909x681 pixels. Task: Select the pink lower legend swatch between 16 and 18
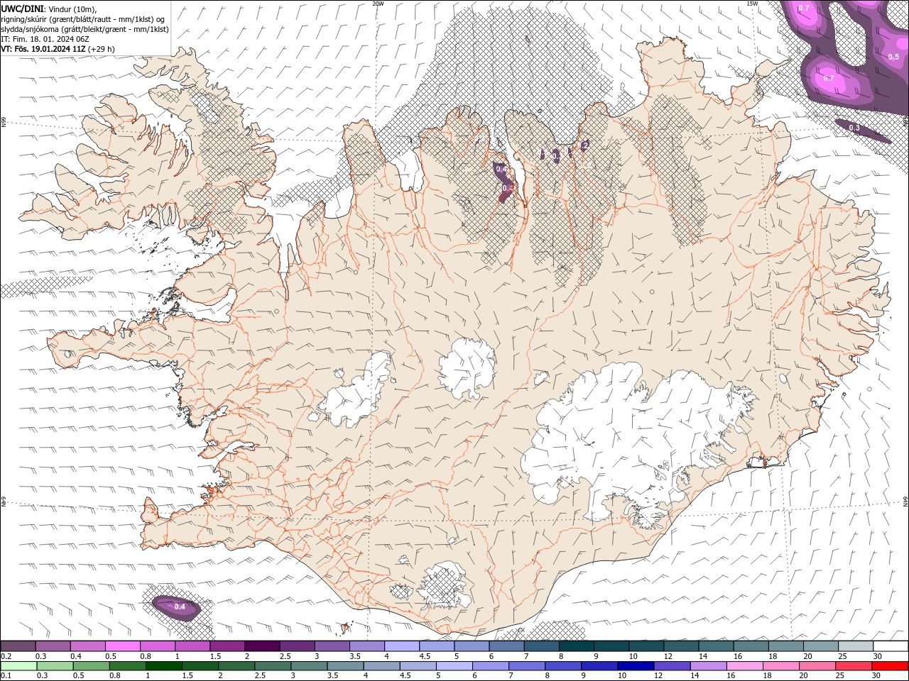coord(744,666)
